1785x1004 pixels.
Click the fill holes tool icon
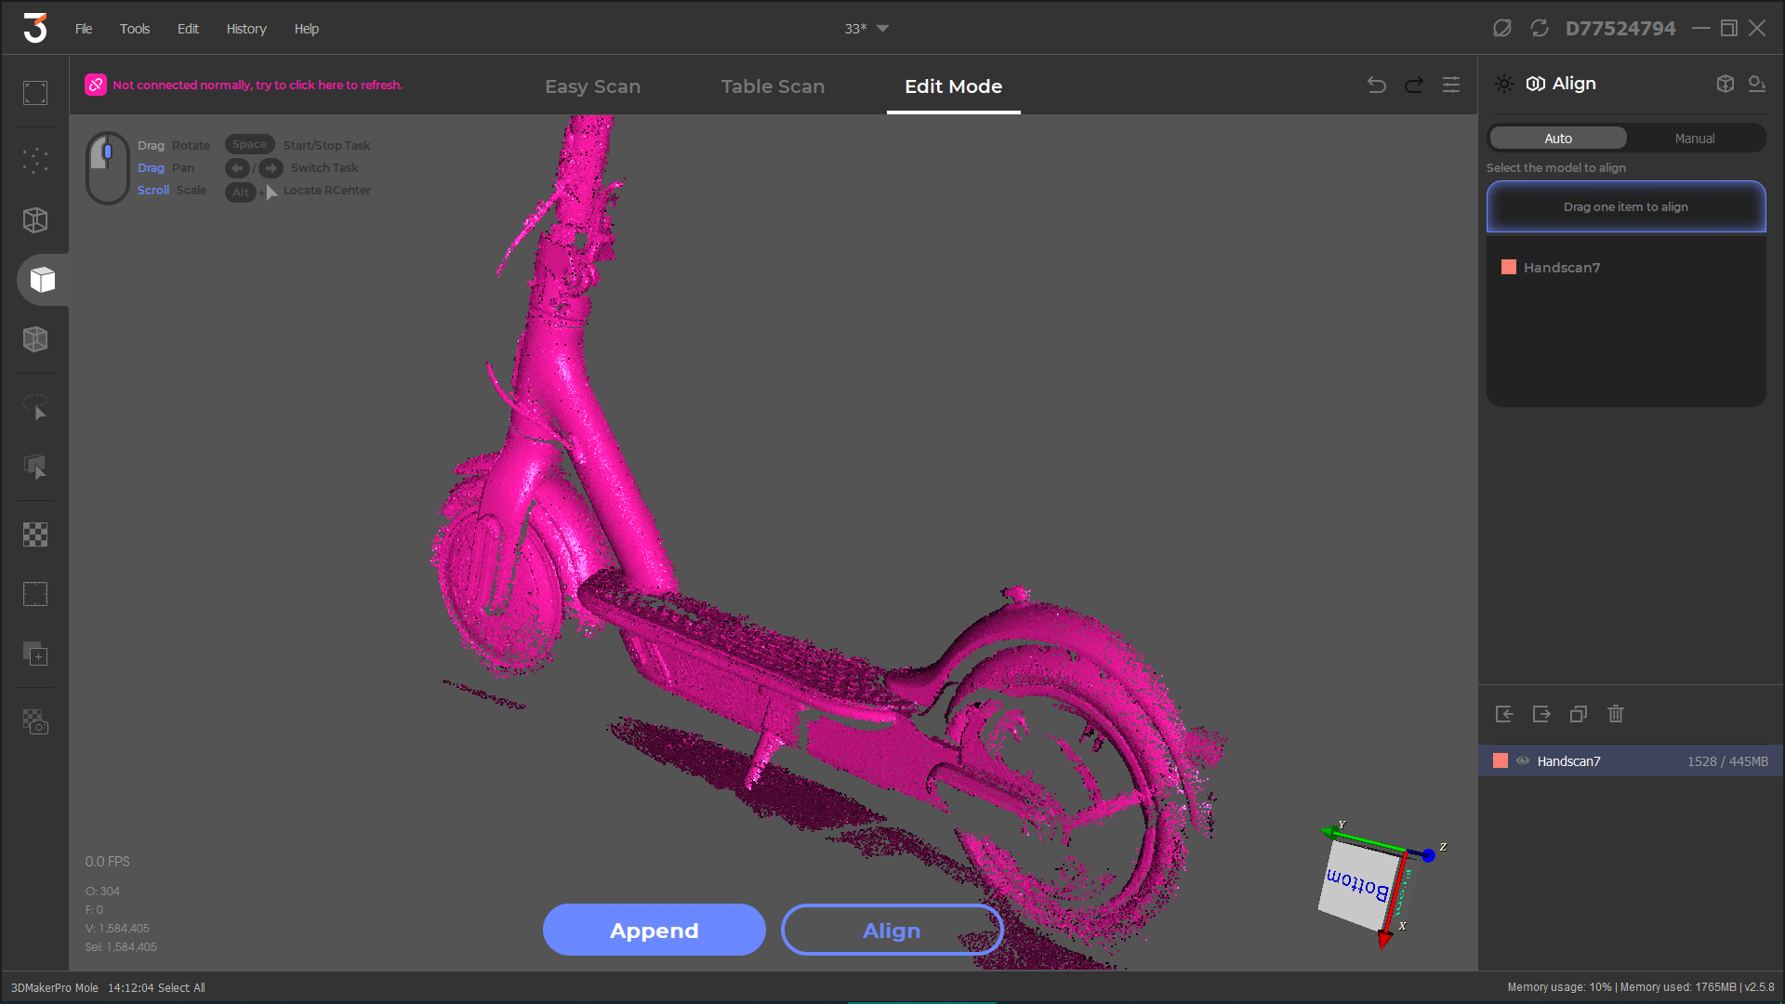(34, 595)
